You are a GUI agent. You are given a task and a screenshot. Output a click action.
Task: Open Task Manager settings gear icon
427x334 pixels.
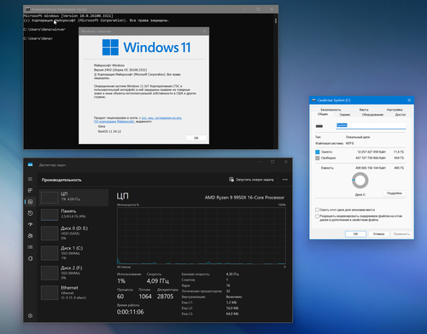coord(30,315)
